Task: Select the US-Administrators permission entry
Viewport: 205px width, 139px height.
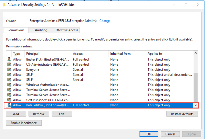Action: (100, 65)
